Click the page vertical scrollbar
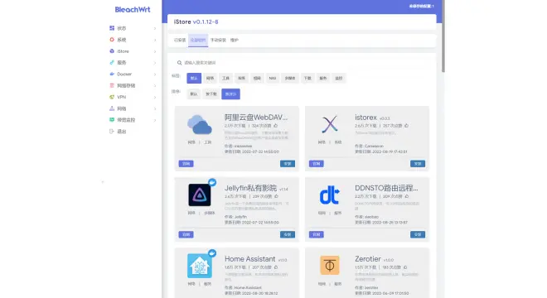This screenshot has height=298, width=547. pyautogui.click(x=443, y=36)
